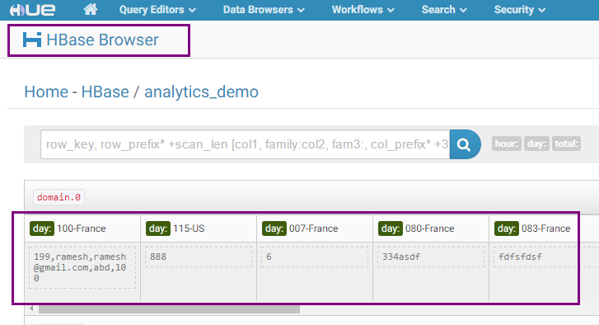This screenshot has width=599, height=325.
Task: Open the Query Editors menu
Action: pyautogui.click(x=157, y=10)
